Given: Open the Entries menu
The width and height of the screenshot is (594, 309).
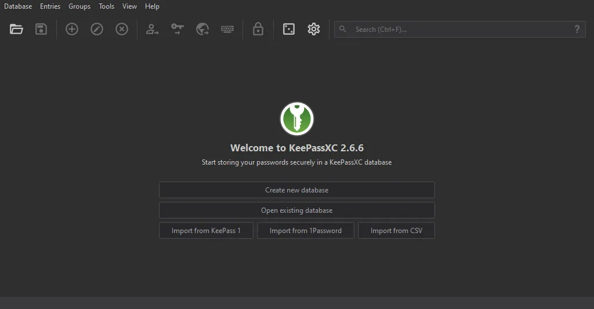Looking at the screenshot, I should point(50,6).
